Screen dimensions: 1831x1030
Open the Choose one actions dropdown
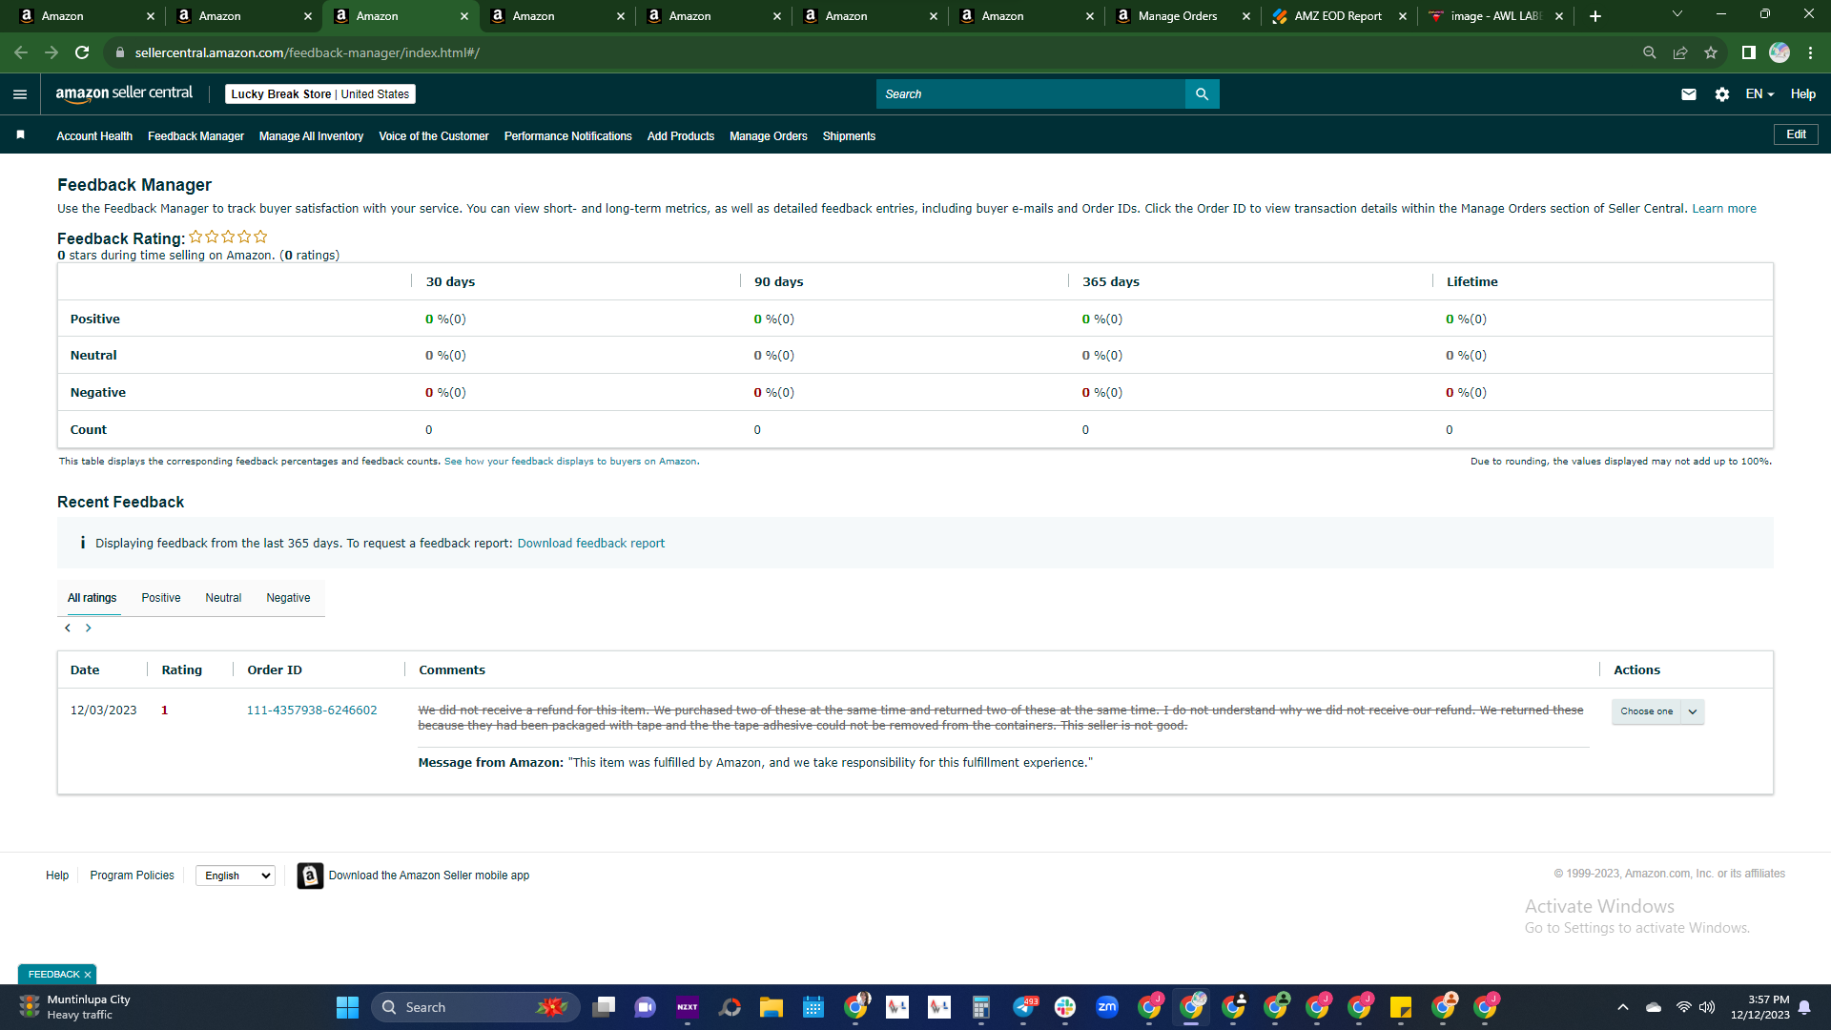click(1657, 711)
